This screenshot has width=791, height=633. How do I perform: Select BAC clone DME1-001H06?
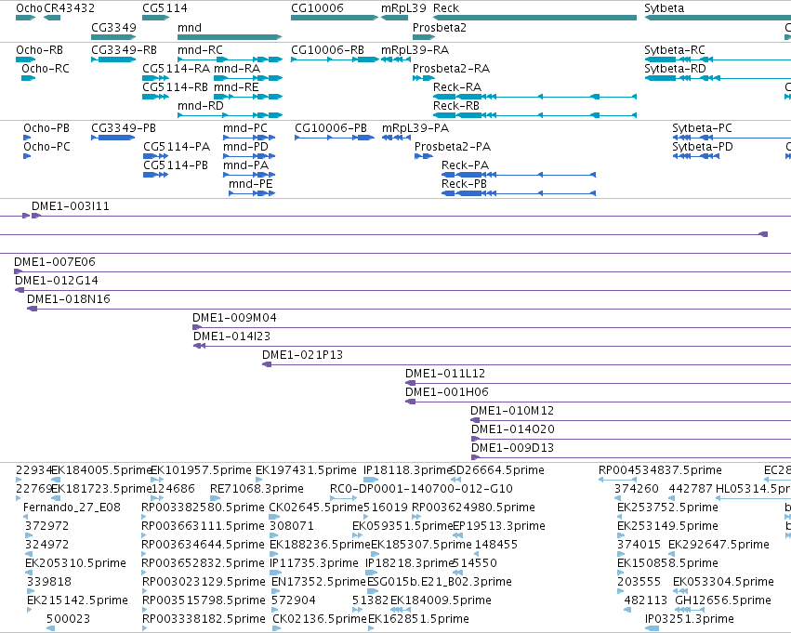click(x=599, y=402)
